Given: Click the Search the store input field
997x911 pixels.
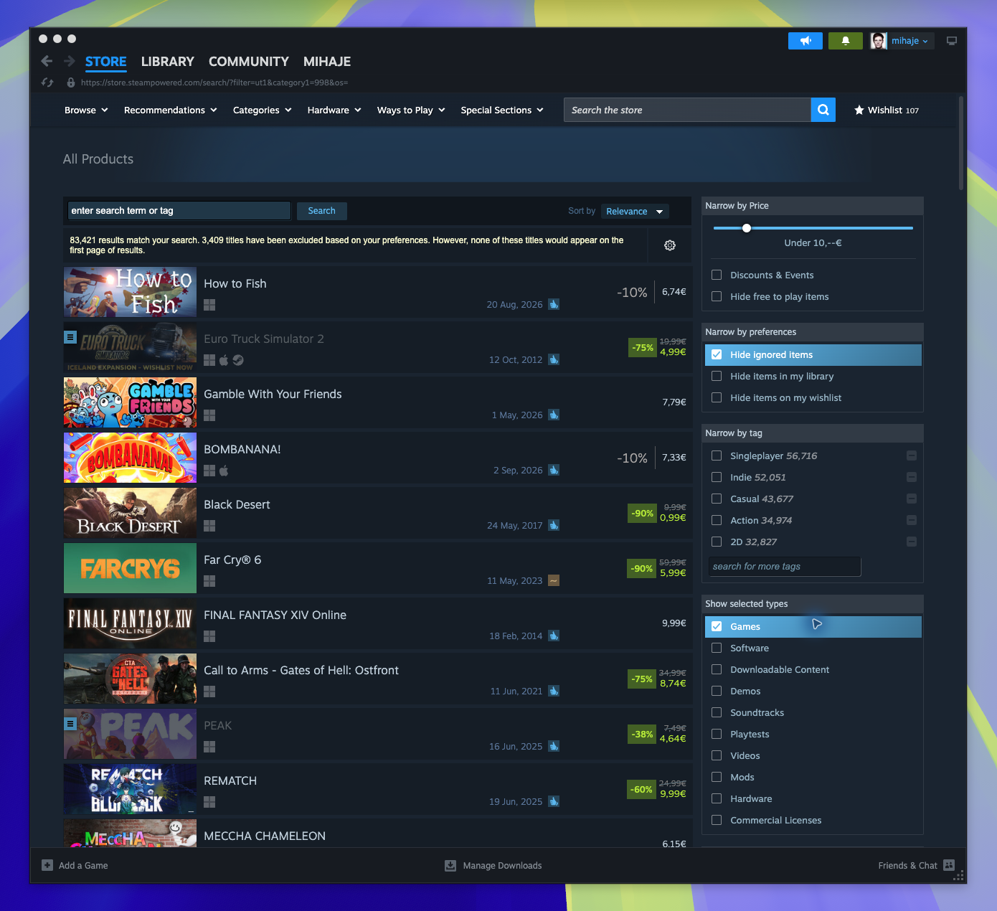Looking at the screenshot, I should (x=687, y=110).
